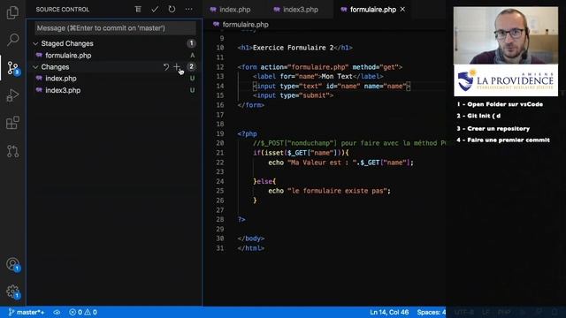This screenshot has width=566, height=318.
Task: Open the Manage gear icon
Action: coord(13,291)
